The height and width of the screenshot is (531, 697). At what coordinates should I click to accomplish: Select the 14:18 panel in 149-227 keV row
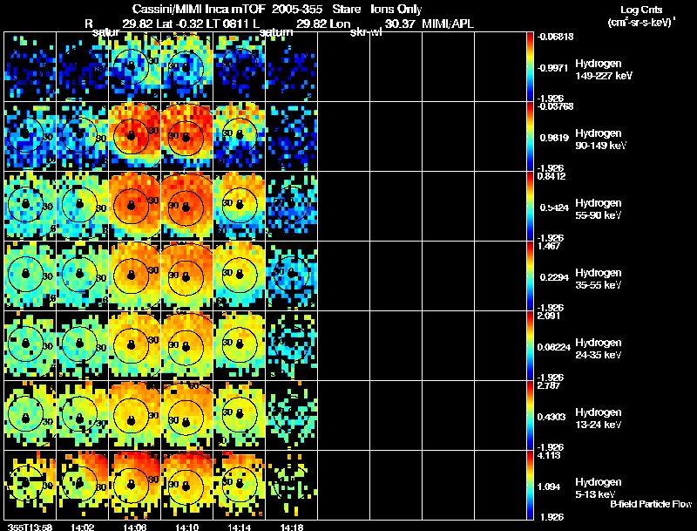(292, 67)
